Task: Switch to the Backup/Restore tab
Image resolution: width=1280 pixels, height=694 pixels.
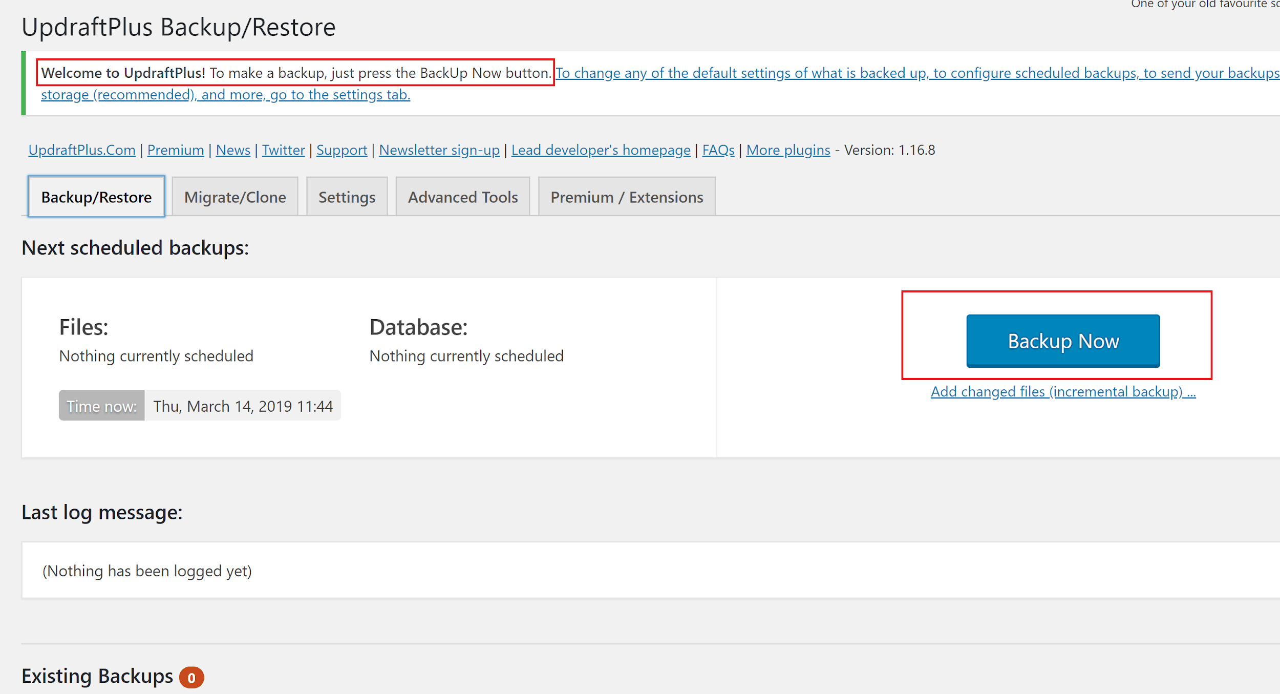Action: (x=96, y=197)
